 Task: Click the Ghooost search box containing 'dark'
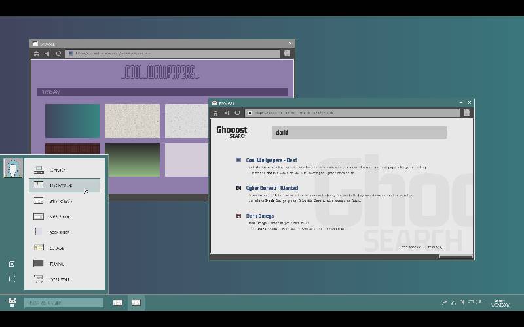tap(358, 133)
